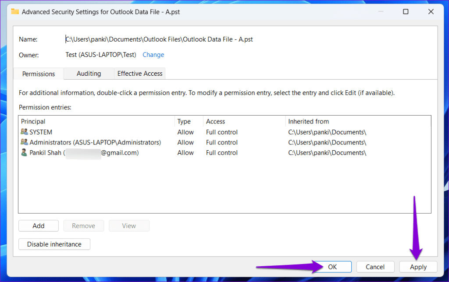
Task: Select the Pankil Shah user icon
Action: tap(25, 152)
